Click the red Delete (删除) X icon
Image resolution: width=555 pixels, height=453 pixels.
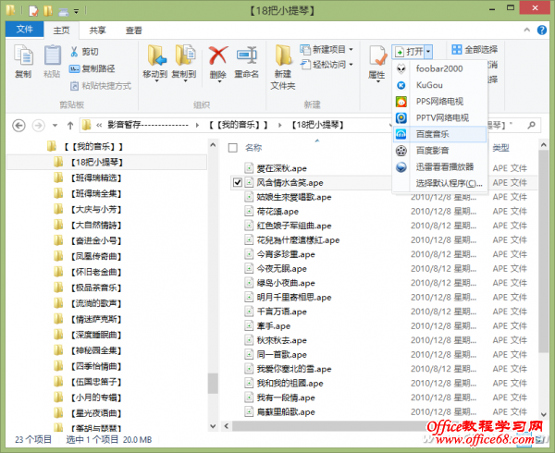pos(218,55)
